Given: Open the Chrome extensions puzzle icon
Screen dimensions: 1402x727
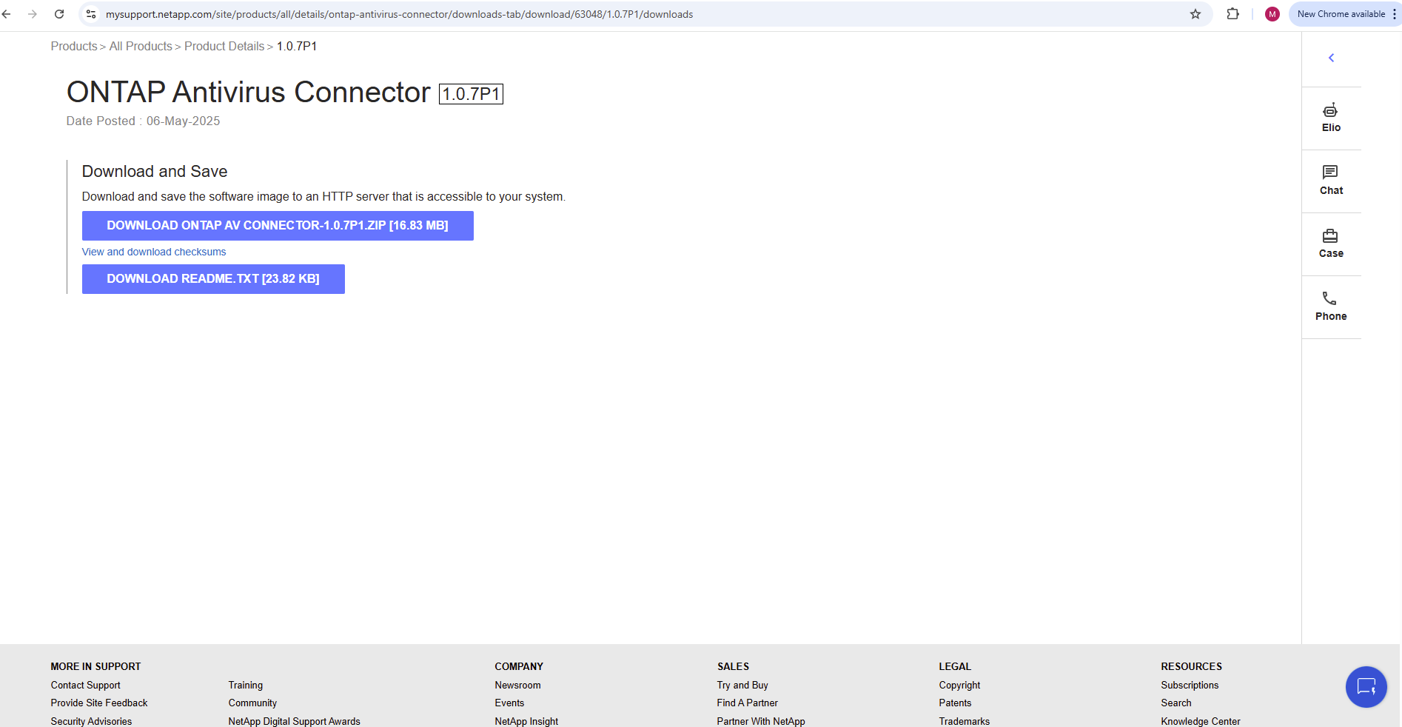Looking at the screenshot, I should [1232, 14].
